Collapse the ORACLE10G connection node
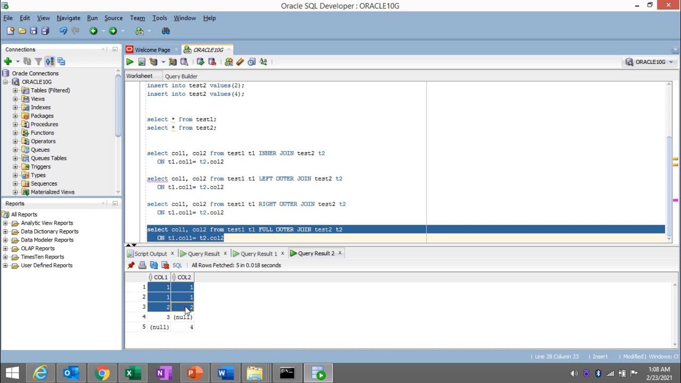681x383 pixels. pyautogui.click(x=6, y=82)
